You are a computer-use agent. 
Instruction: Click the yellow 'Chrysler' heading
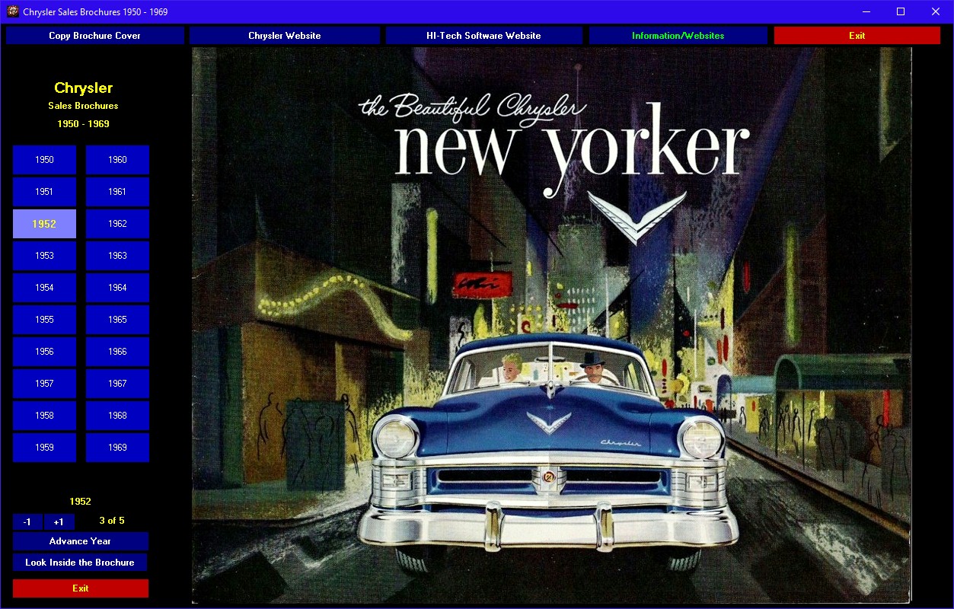(84, 88)
